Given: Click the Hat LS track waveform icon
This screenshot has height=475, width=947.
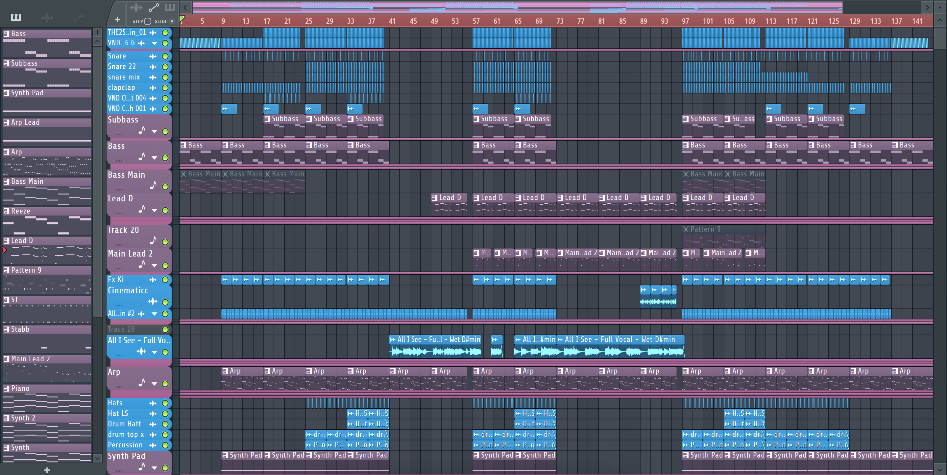Looking at the screenshot, I should point(153,414).
